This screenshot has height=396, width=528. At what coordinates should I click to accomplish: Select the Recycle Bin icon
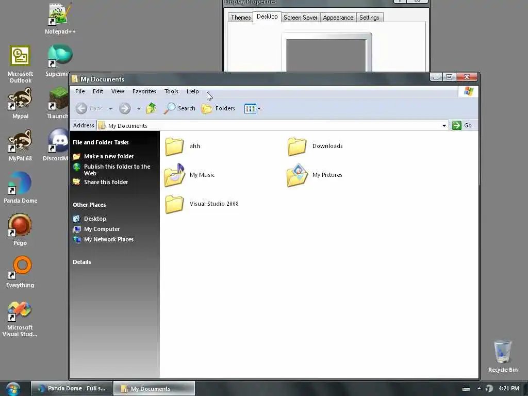click(503, 356)
